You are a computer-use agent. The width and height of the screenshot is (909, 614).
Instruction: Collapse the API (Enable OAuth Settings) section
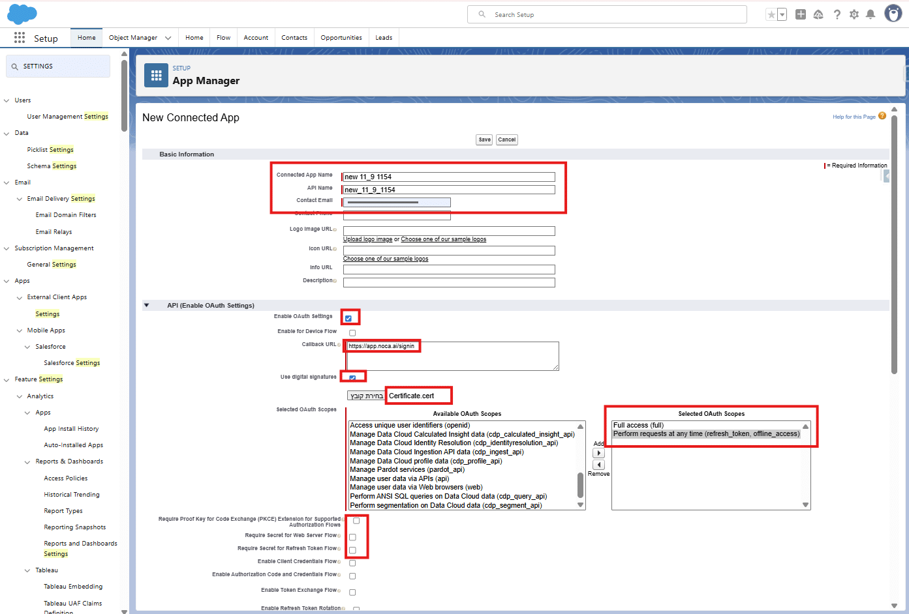pyautogui.click(x=147, y=305)
